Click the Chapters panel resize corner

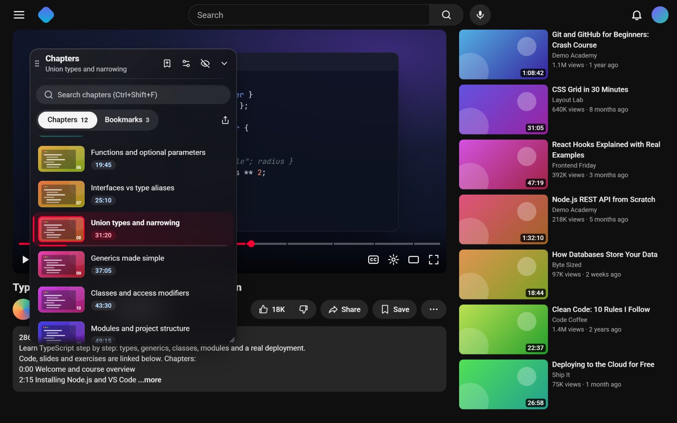(232, 340)
